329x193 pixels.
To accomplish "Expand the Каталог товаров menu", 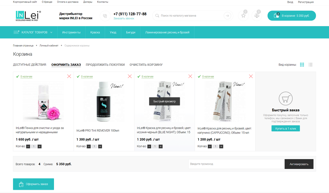I will [x=33, y=32].
